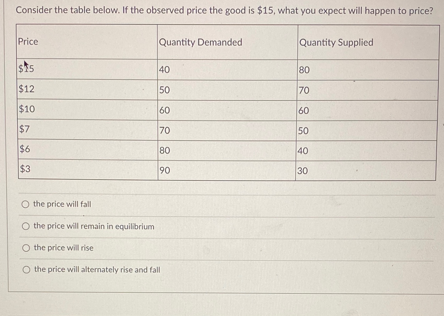Click the $12 price row
This screenshot has height=316, width=444.
(26, 89)
